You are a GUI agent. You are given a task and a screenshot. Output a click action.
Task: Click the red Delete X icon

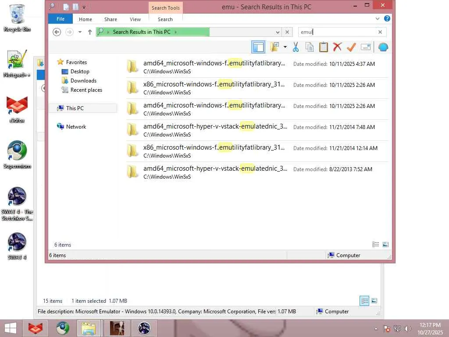(x=337, y=47)
